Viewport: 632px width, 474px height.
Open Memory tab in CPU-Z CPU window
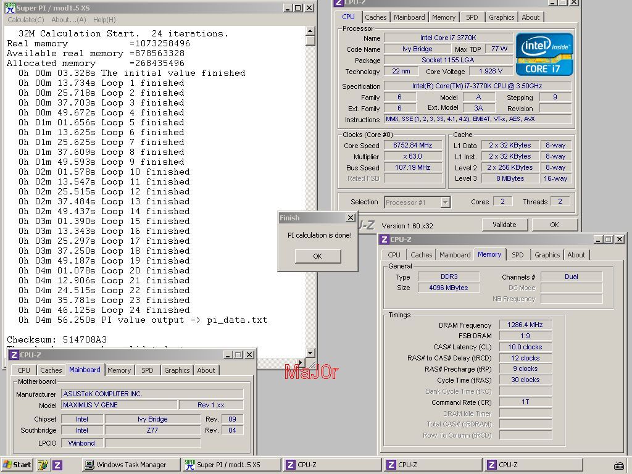(x=444, y=17)
